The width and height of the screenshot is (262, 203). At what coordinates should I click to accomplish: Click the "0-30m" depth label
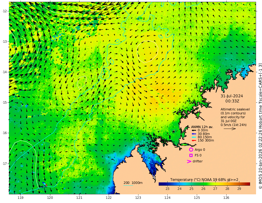203,130
